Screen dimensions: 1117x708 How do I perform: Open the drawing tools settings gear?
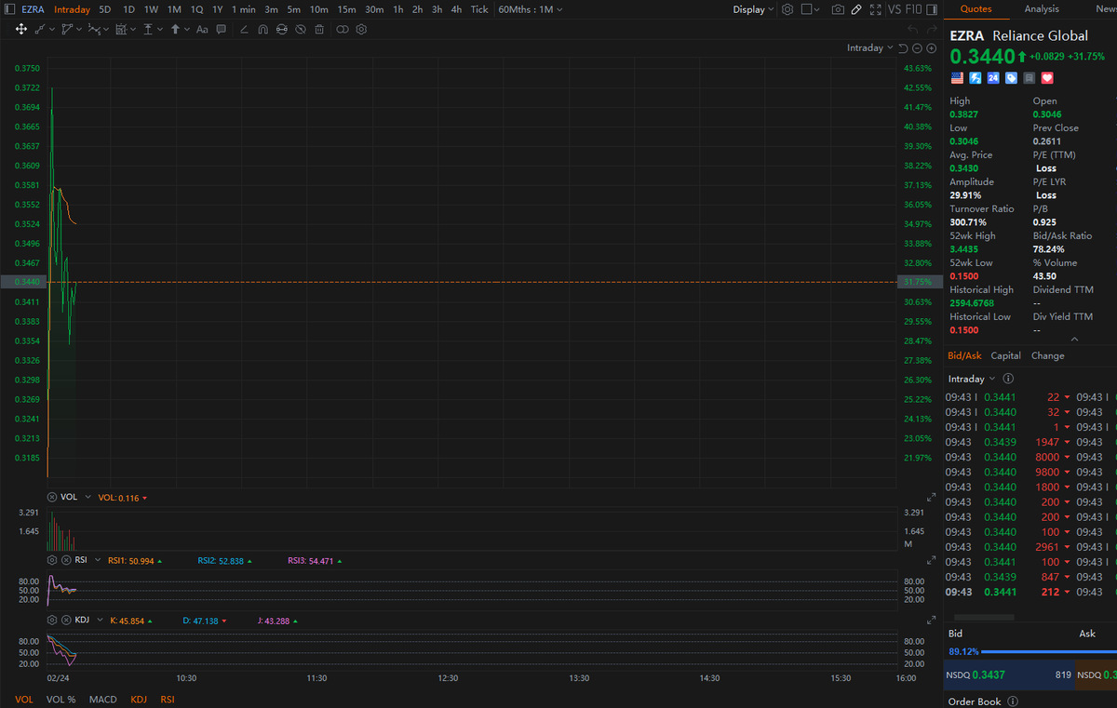pyautogui.click(x=361, y=30)
